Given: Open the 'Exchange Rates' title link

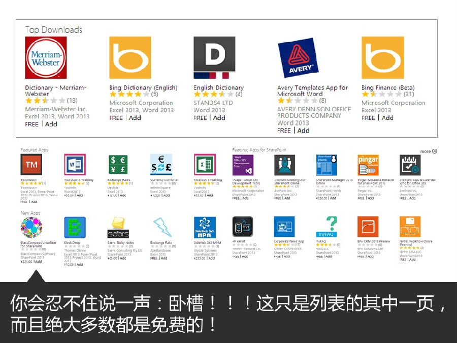Looking at the screenshot, I should pyautogui.click(x=119, y=180).
